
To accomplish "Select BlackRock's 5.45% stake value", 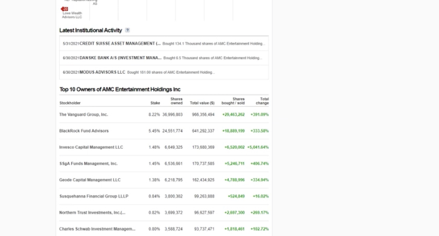I will 155,131.
